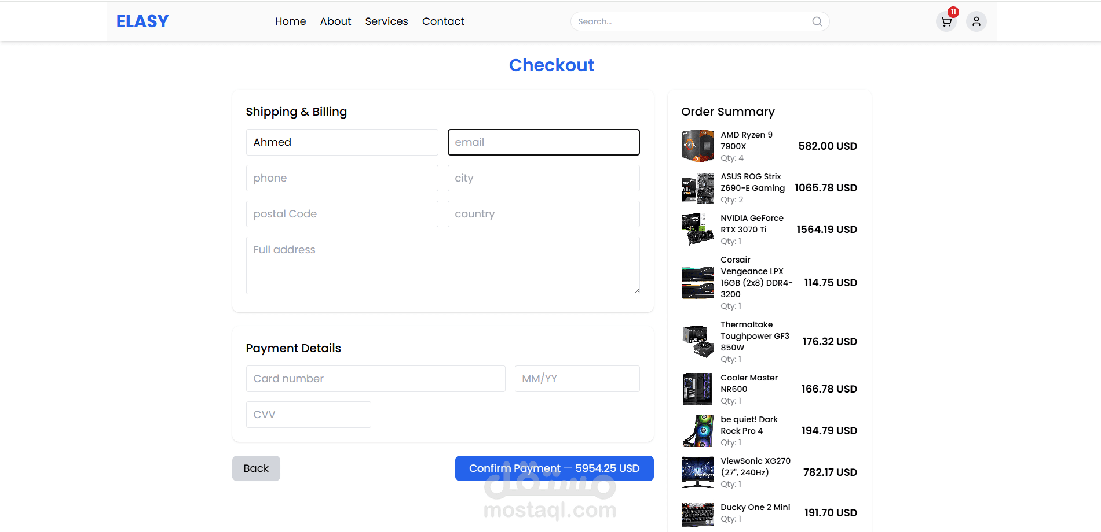Screen dimensions: 1101x532
Task: Click the country input field
Action: (x=544, y=214)
